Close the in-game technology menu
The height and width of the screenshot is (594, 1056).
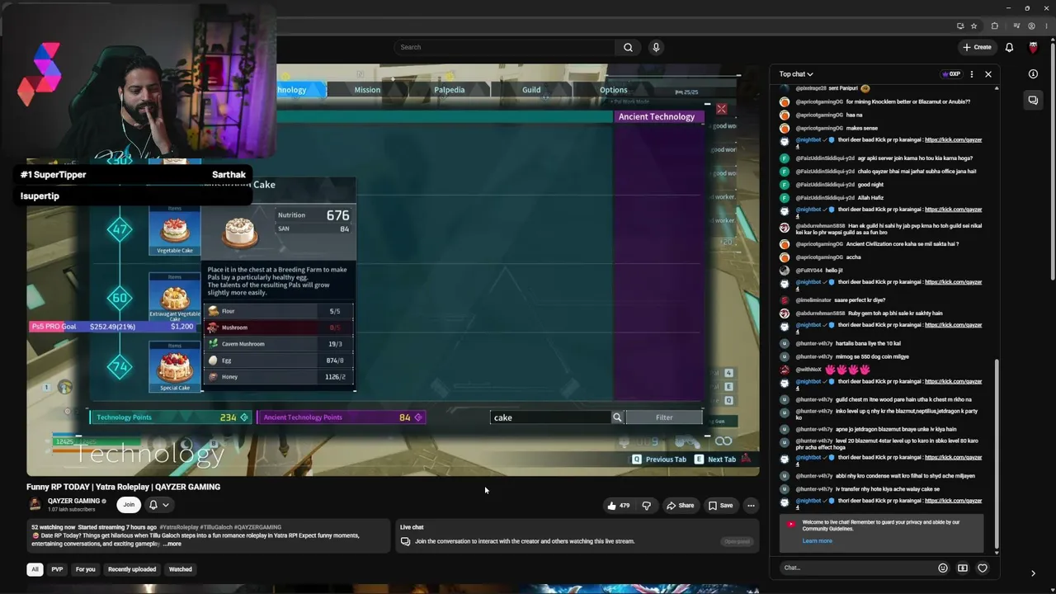(x=721, y=109)
